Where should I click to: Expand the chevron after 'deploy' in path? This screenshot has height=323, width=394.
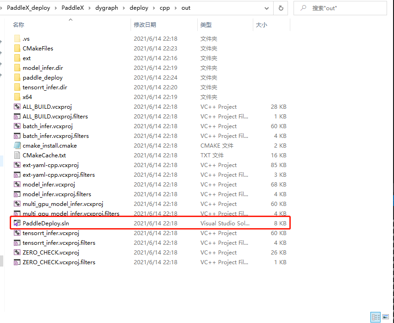click(x=154, y=8)
